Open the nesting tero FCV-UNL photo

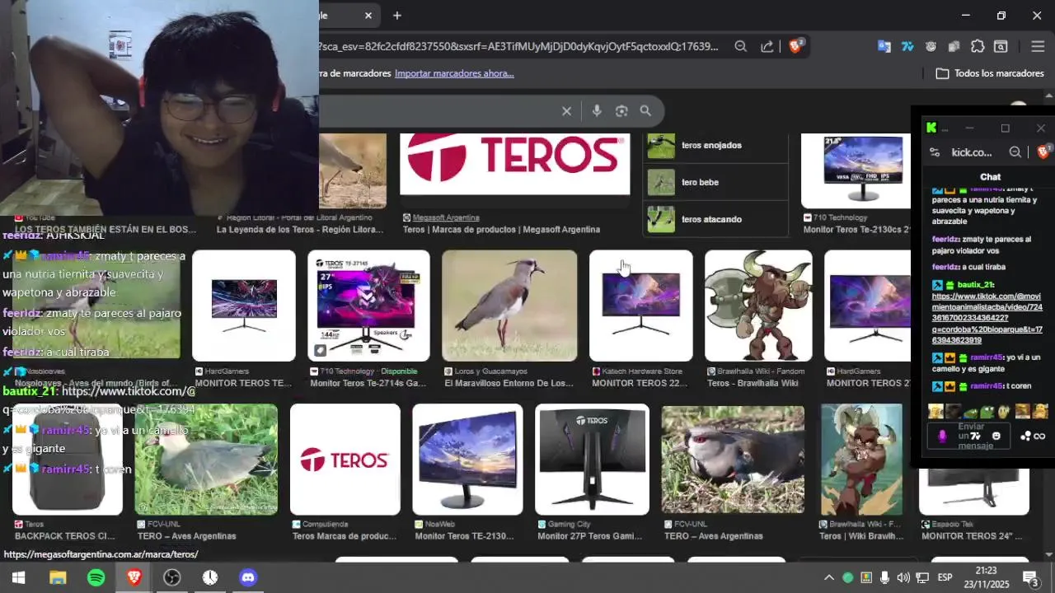click(733, 460)
